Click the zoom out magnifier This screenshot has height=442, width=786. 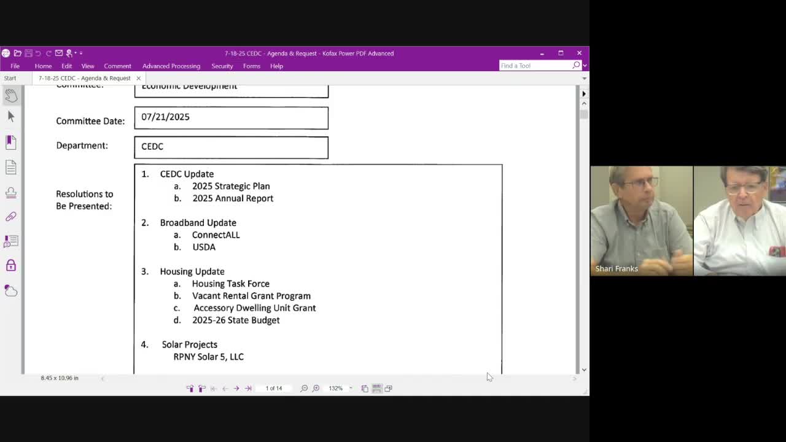pos(304,388)
